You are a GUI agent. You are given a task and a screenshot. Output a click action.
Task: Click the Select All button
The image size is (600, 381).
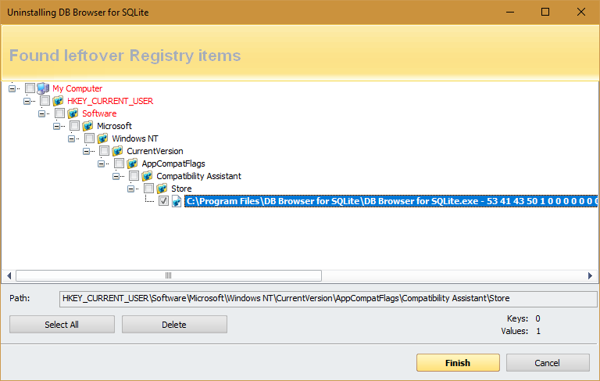click(62, 325)
